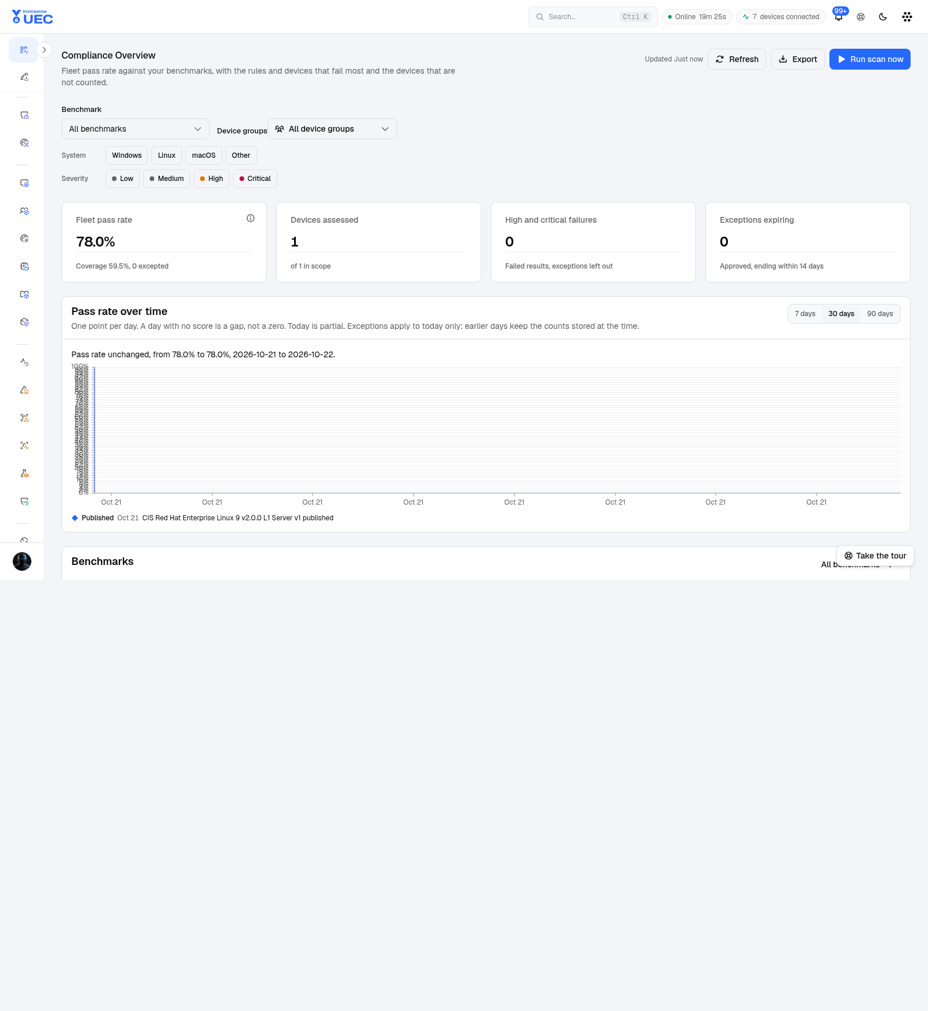Click the Fleet pass rate 78.0% value
The height and width of the screenshot is (1011, 928).
[x=96, y=242]
